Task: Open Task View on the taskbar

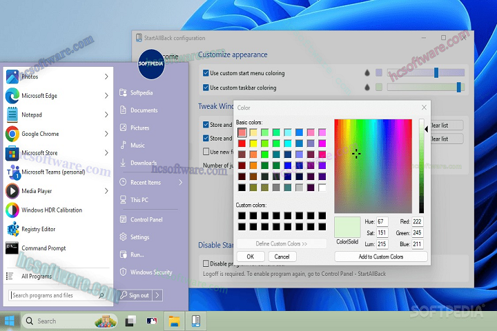Action: 130,321
